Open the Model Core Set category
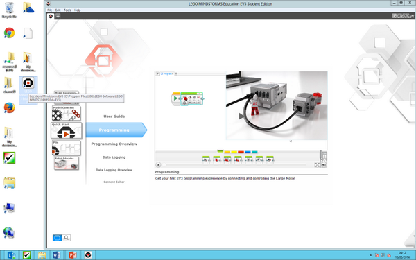Screen dimensions: 416x260 67,113
